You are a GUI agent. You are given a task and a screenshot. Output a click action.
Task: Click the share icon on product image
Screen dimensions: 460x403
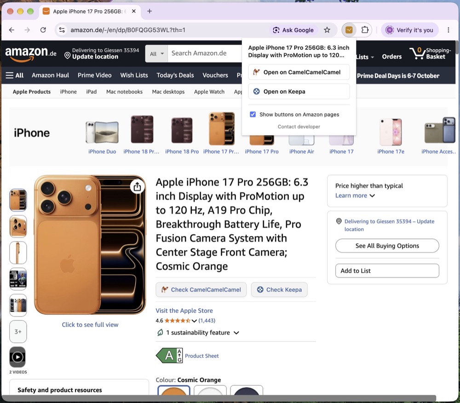(137, 187)
